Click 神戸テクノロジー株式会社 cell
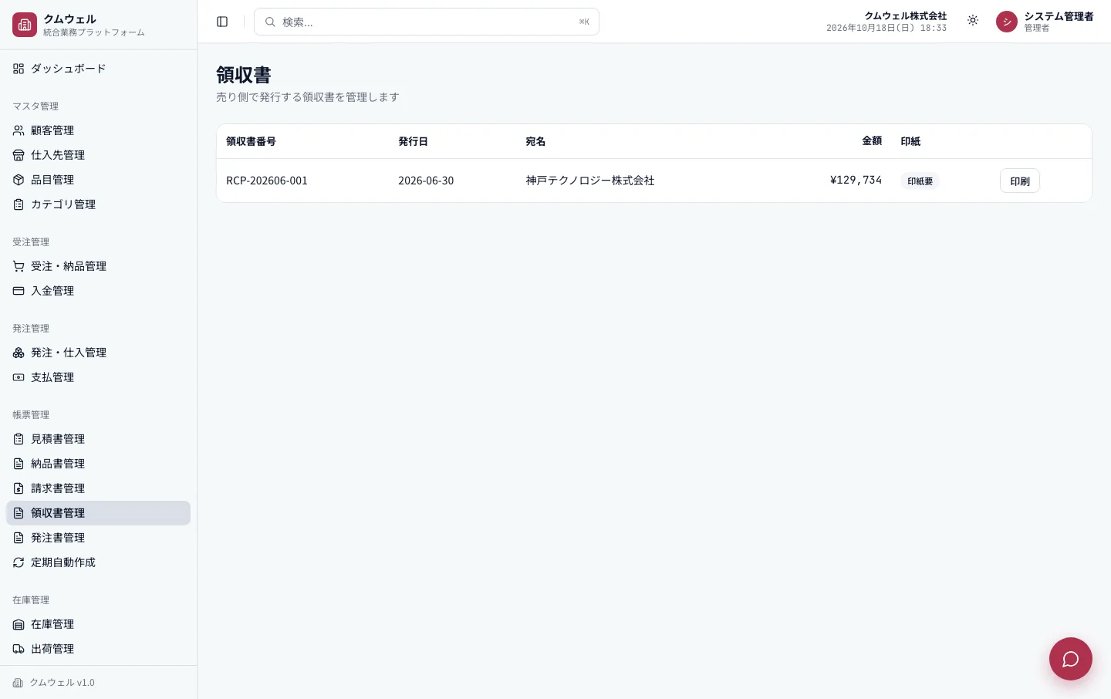1111x699 pixels. pyautogui.click(x=590, y=181)
